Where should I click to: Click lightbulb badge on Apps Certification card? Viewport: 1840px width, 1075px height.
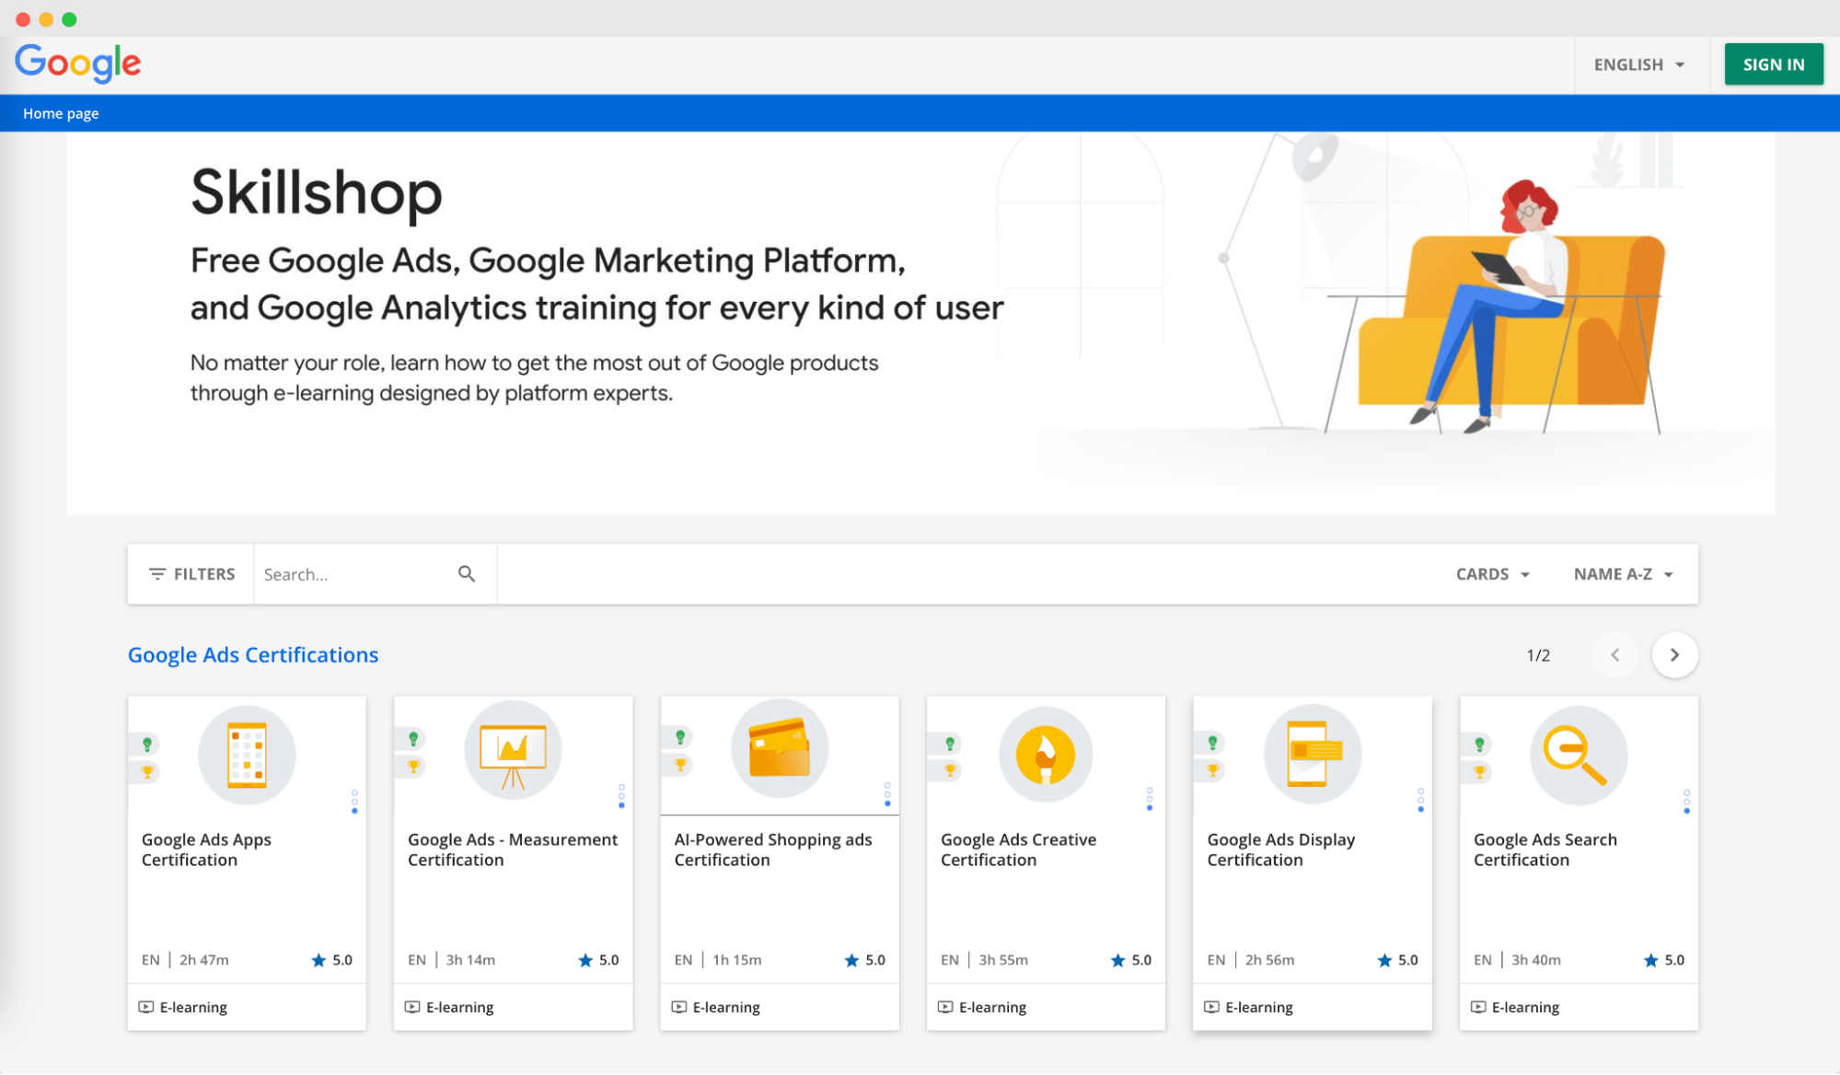tap(147, 744)
